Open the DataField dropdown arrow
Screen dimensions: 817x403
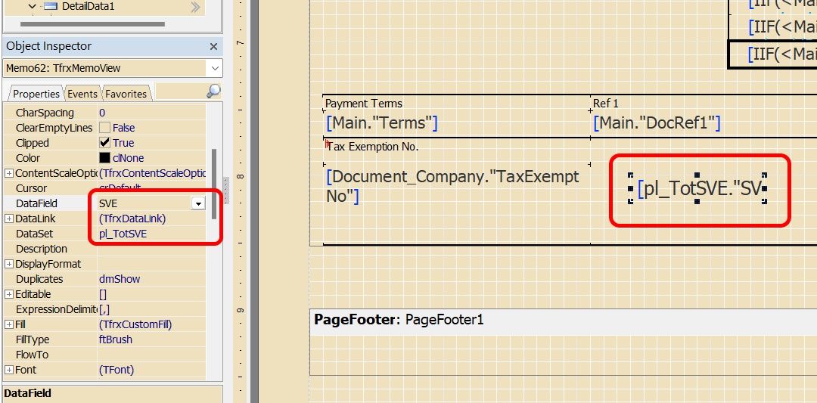198,203
